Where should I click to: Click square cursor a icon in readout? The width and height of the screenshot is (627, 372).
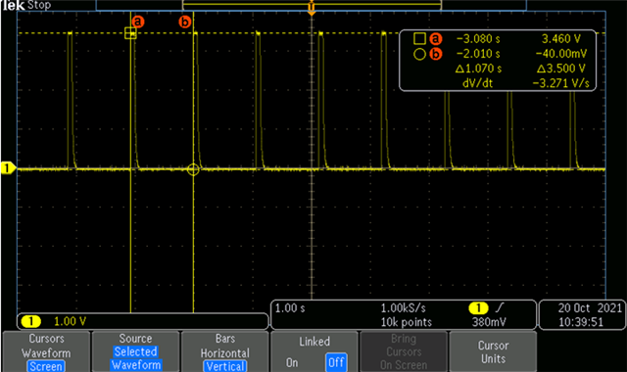(419, 39)
